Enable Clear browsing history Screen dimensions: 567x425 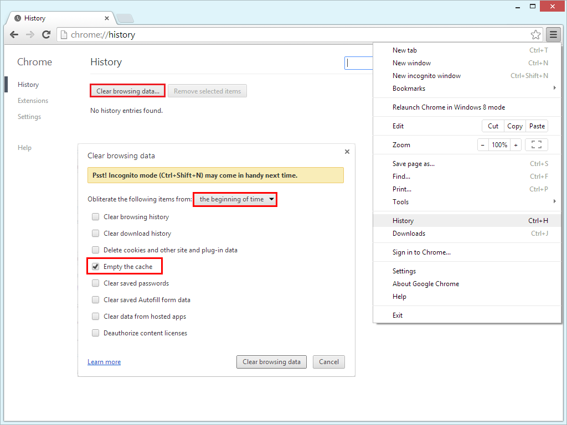[x=95, y=216]
